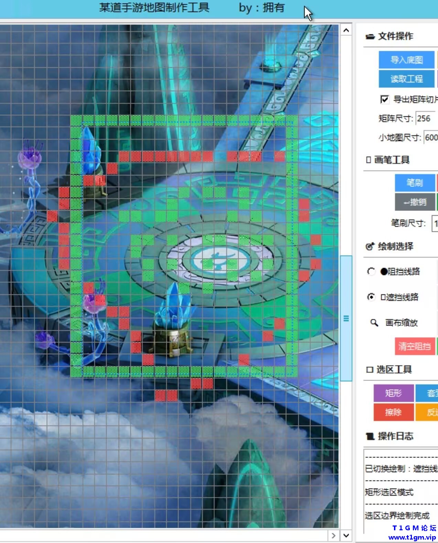Select the 遮挡线路 radio button
This screenshot has height=543, width=438.
coord(371,297)
